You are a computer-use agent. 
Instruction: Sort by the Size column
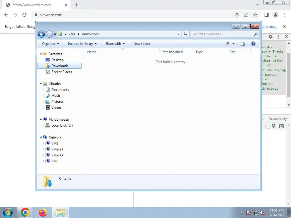pos(239,52)
